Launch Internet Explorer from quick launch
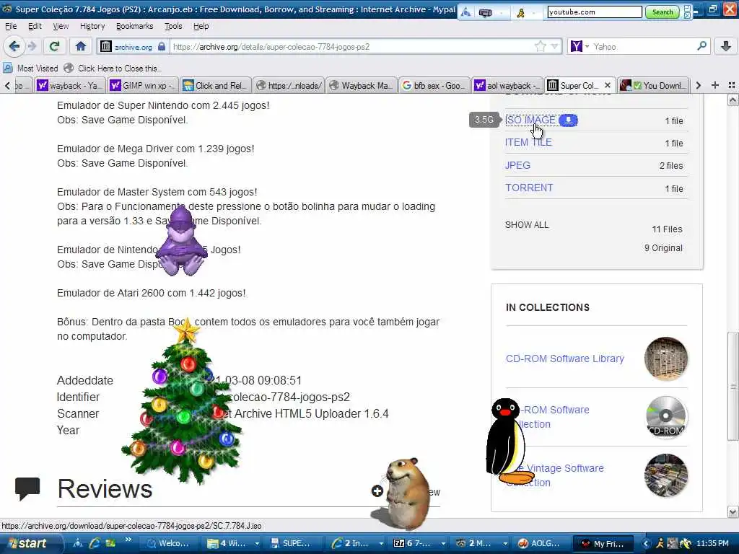 click(95, 543)
